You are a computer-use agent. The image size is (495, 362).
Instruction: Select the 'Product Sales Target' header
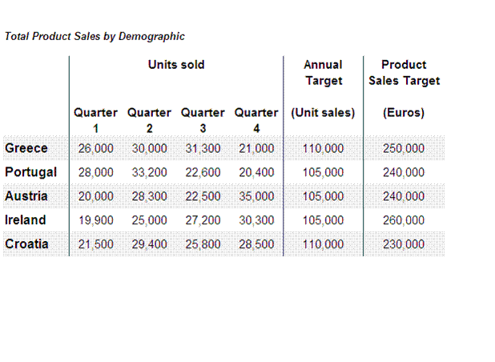coord(404,72)
